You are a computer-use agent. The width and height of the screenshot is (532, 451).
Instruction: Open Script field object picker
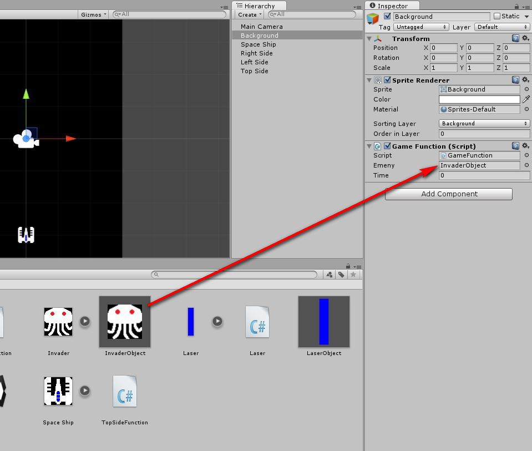(526, 155)
